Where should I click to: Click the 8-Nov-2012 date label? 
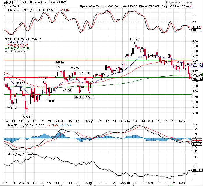pos(12,6)
